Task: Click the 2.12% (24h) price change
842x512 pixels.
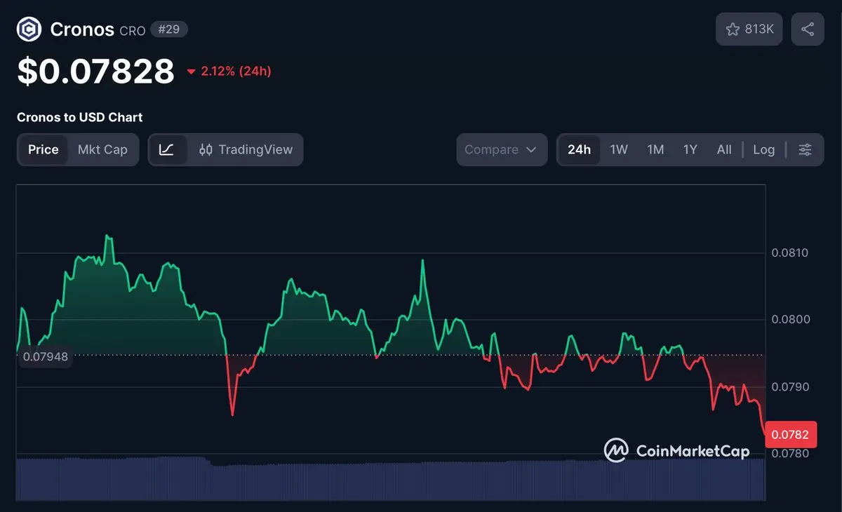Action: point(229,71)
